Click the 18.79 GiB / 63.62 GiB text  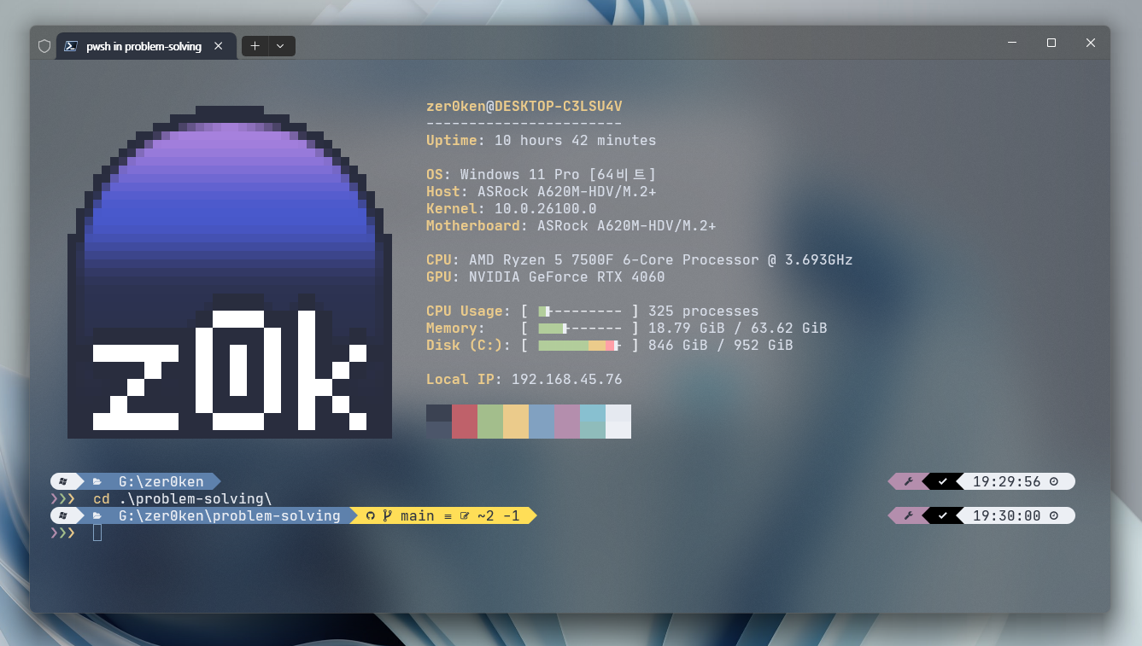[738, 329]
